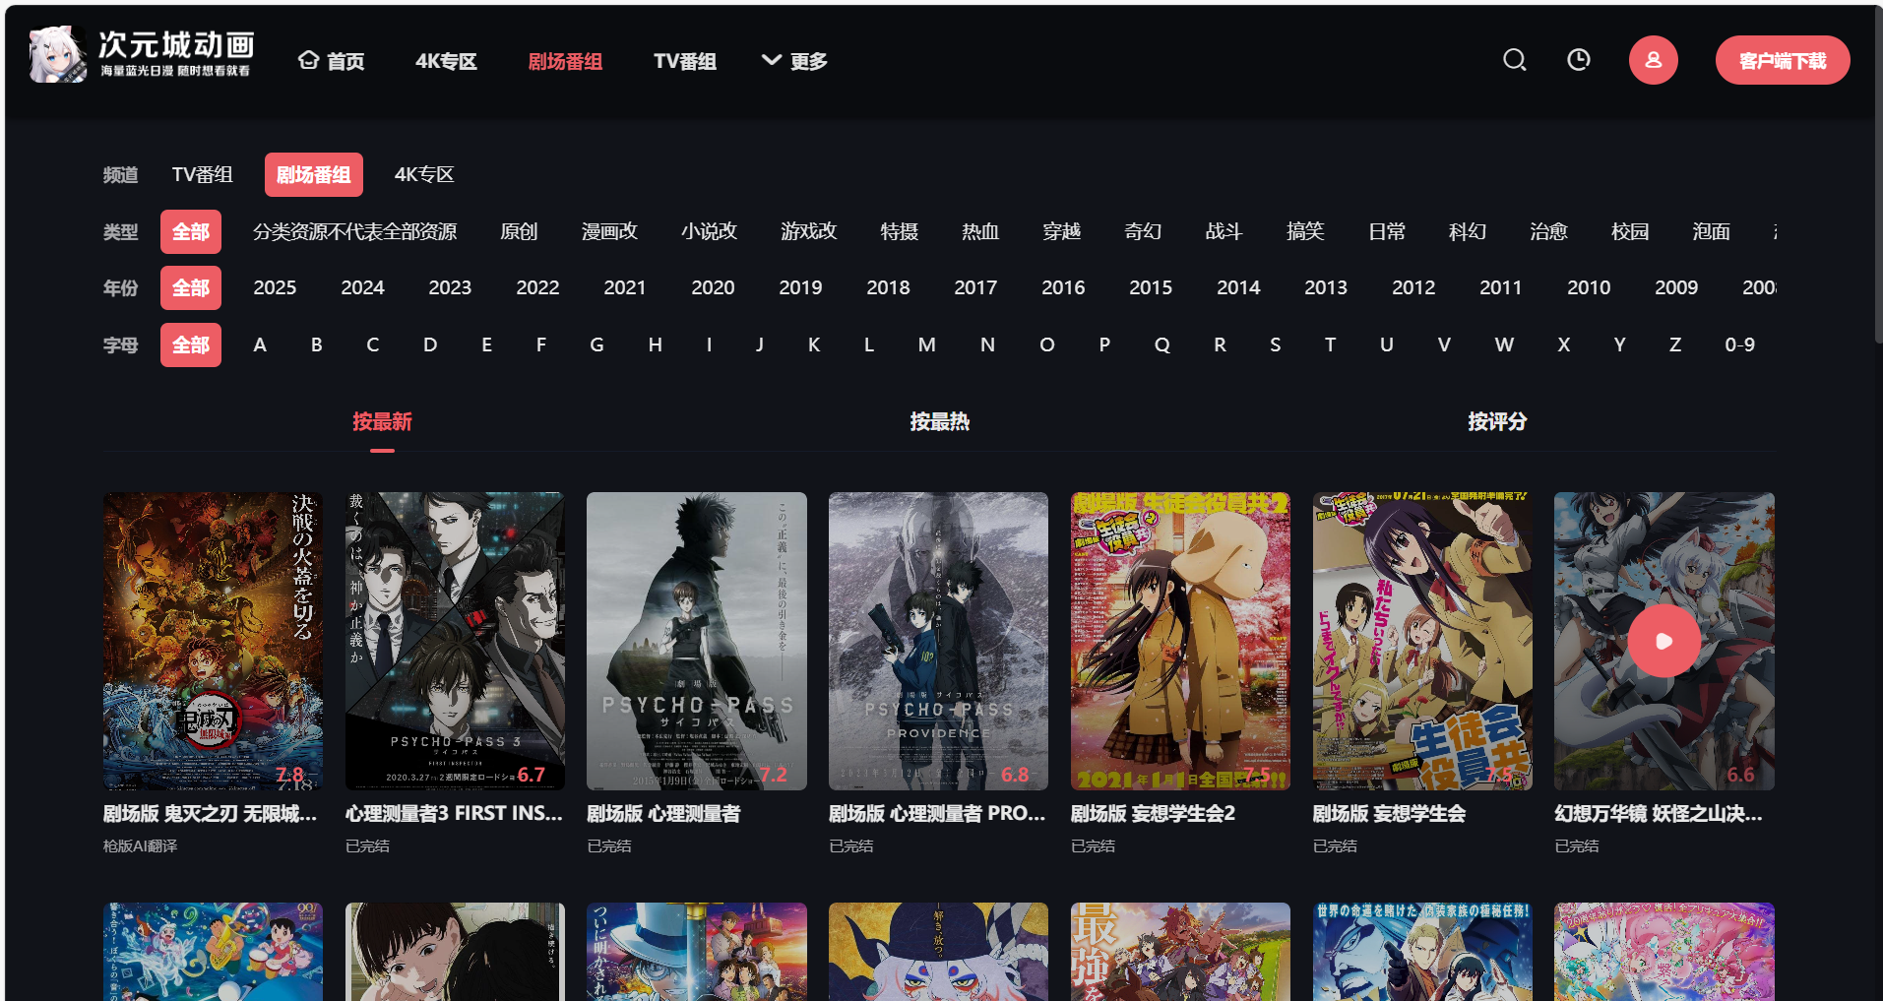This screenshot has height=1001, width=1883.
Task: Filter by type 科幻
Action: point(1468,231)
